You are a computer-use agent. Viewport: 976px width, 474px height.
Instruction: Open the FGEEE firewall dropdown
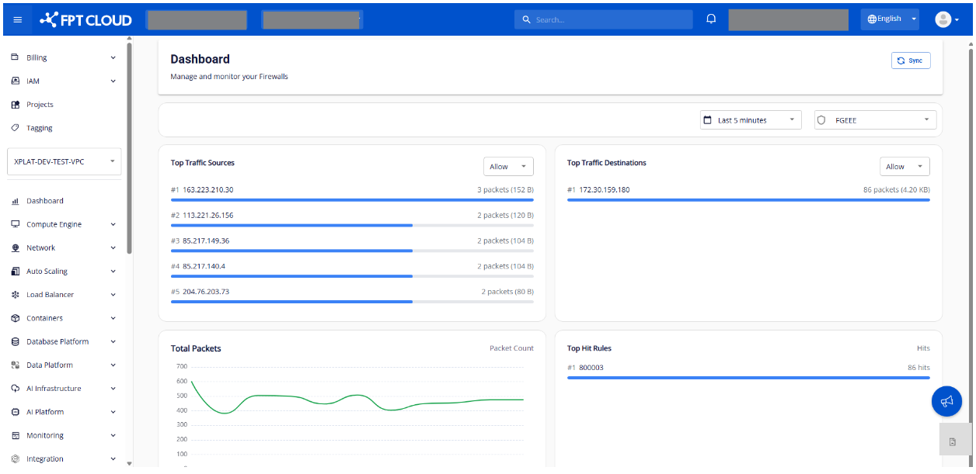(x=874, y=120)
